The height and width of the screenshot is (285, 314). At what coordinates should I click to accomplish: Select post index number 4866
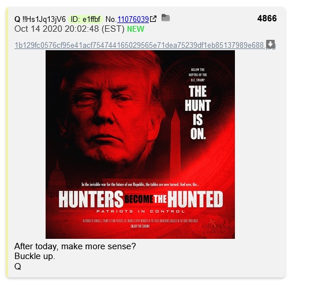267,18
